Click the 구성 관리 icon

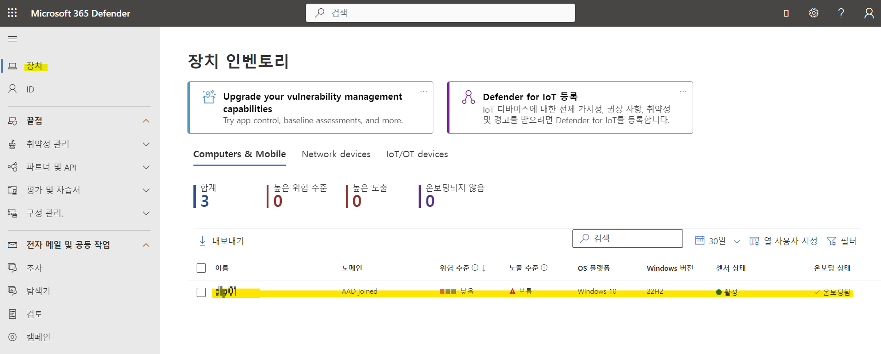[x=12, y=213]
